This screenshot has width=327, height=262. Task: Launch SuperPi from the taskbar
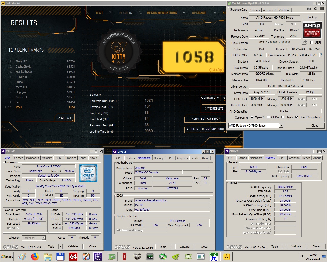[214, 257]
